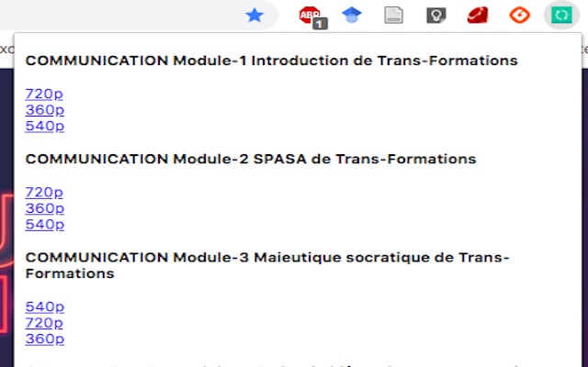The image size is (588, 367).
Task: Open the Adblock Plus extension icon
Action: tap(312, 17)
